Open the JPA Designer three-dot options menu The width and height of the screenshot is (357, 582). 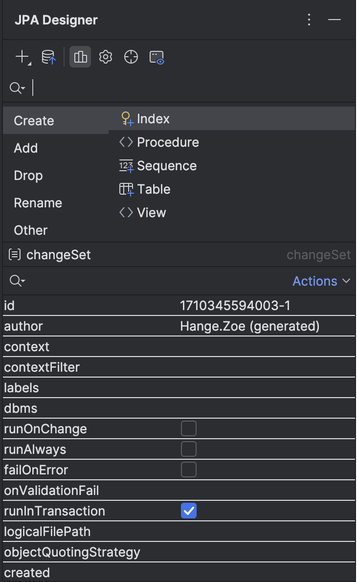pyautogui.click(x=309, y=20)
